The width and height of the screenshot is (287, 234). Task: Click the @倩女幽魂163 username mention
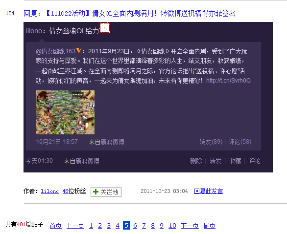point(55,51)
